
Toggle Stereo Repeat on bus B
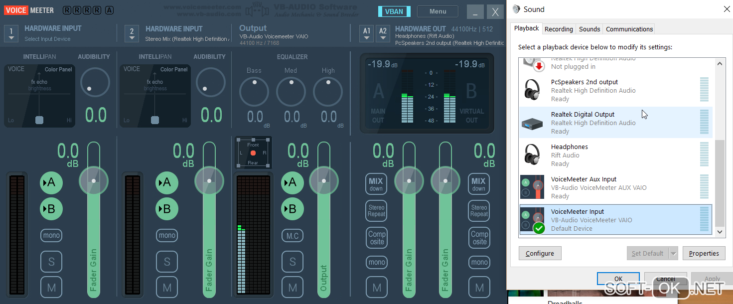(x=479, y=210)
